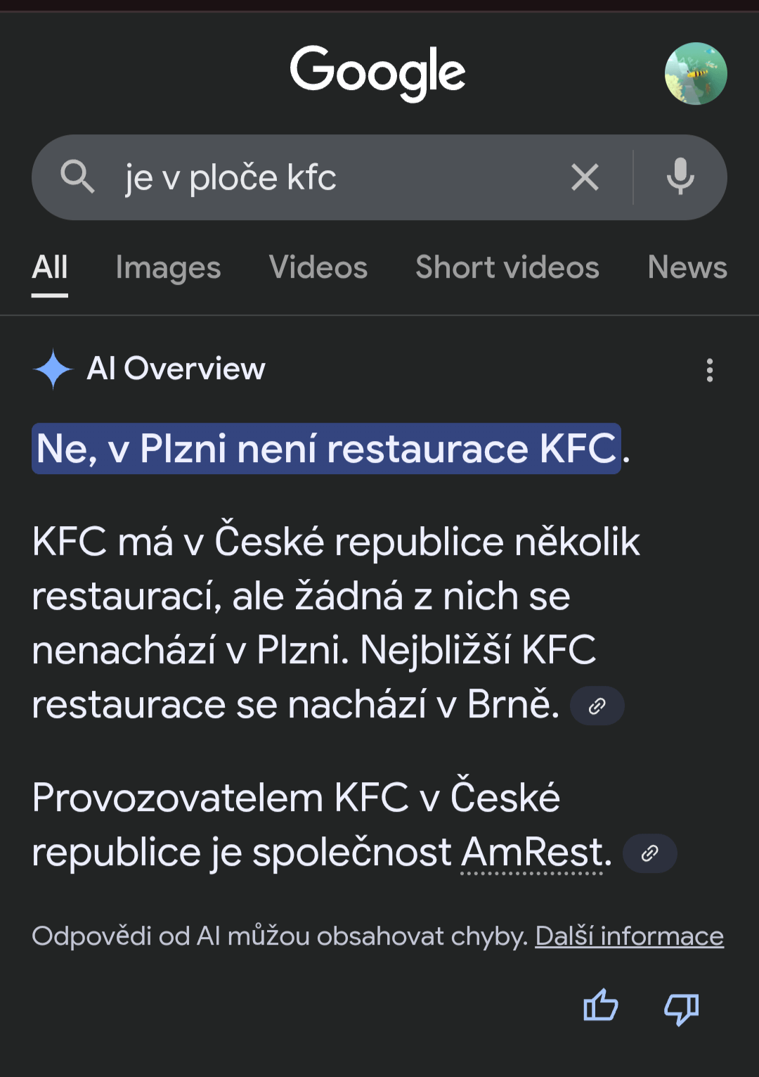The image size is (759, 1077).
Task: Switch to the Images tab
Action: [168, 268]
